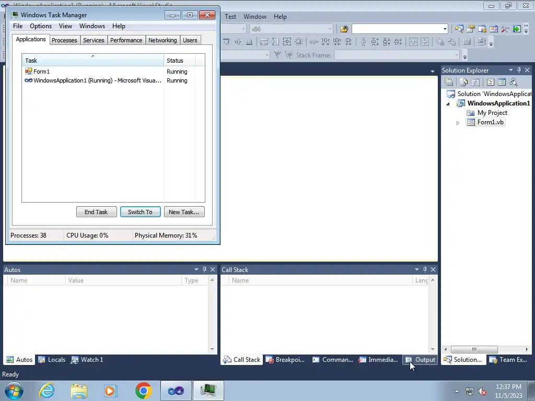Image resolution: width=535 pixels, height=401 pixels.
Task: Open Solution Explorer window position dropdown arrow
Action: tap(511, 70)
